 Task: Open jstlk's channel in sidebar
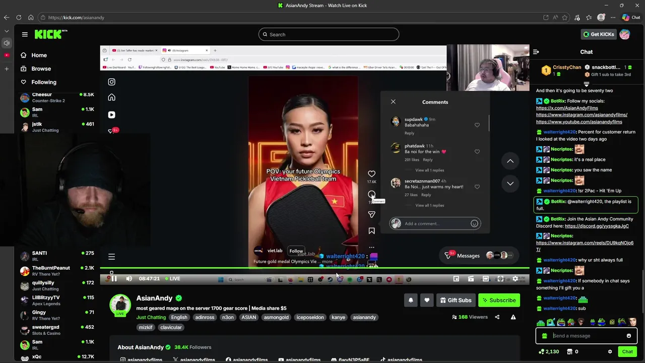(x=57, y=127)
